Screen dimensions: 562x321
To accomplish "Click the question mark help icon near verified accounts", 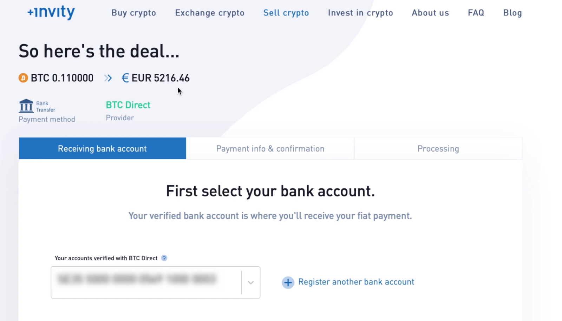I will [164, 258].
